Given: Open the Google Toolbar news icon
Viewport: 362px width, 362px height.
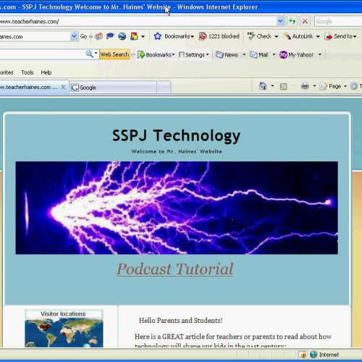Looking at the screenshot, I should coord(98,36).
